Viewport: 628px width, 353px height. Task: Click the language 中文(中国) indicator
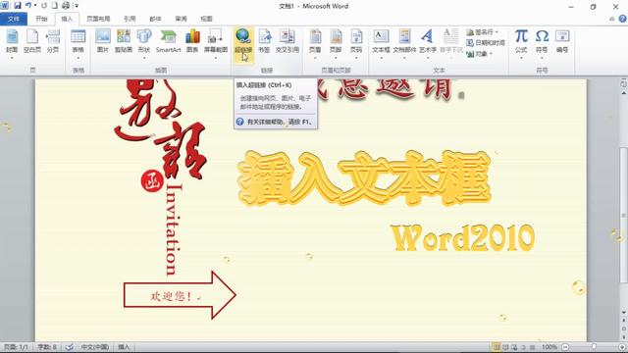click(95, 347)
